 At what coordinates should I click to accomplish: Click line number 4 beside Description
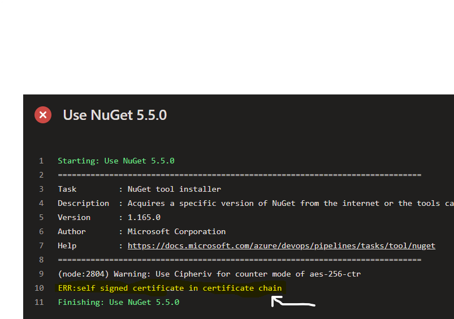coord(41,204)
